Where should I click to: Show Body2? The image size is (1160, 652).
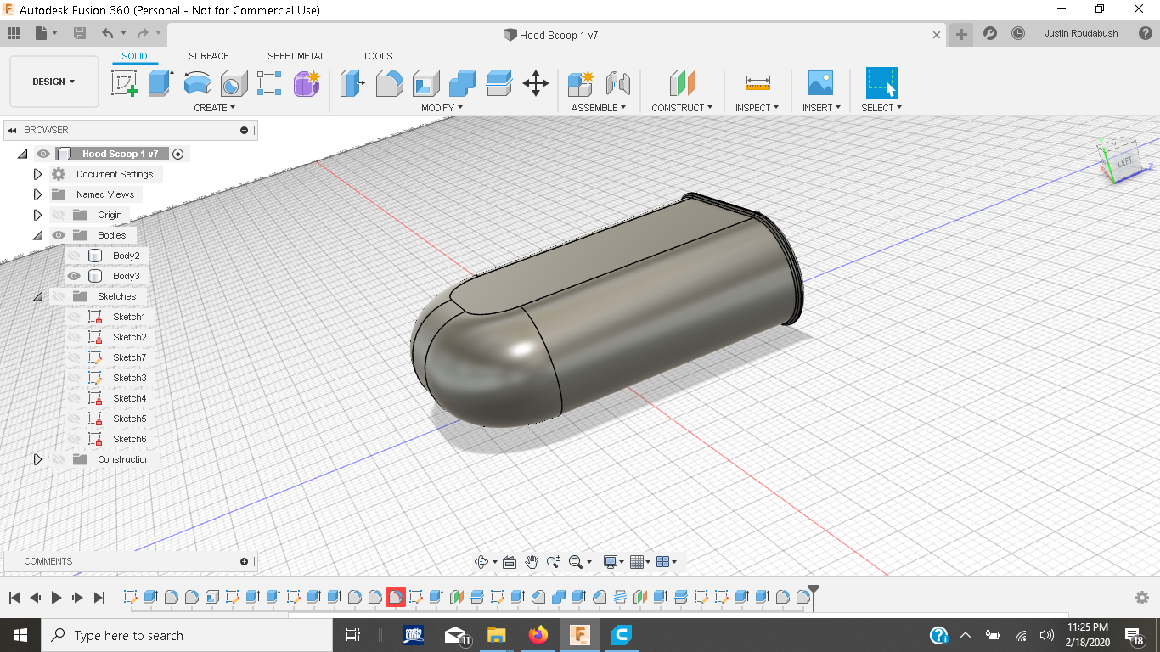(74, 256)
